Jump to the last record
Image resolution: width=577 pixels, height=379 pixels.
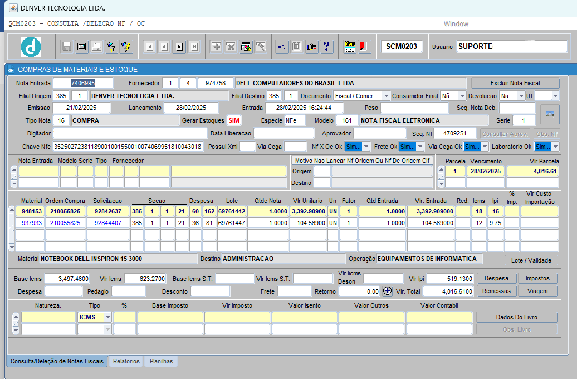point(194,47)
